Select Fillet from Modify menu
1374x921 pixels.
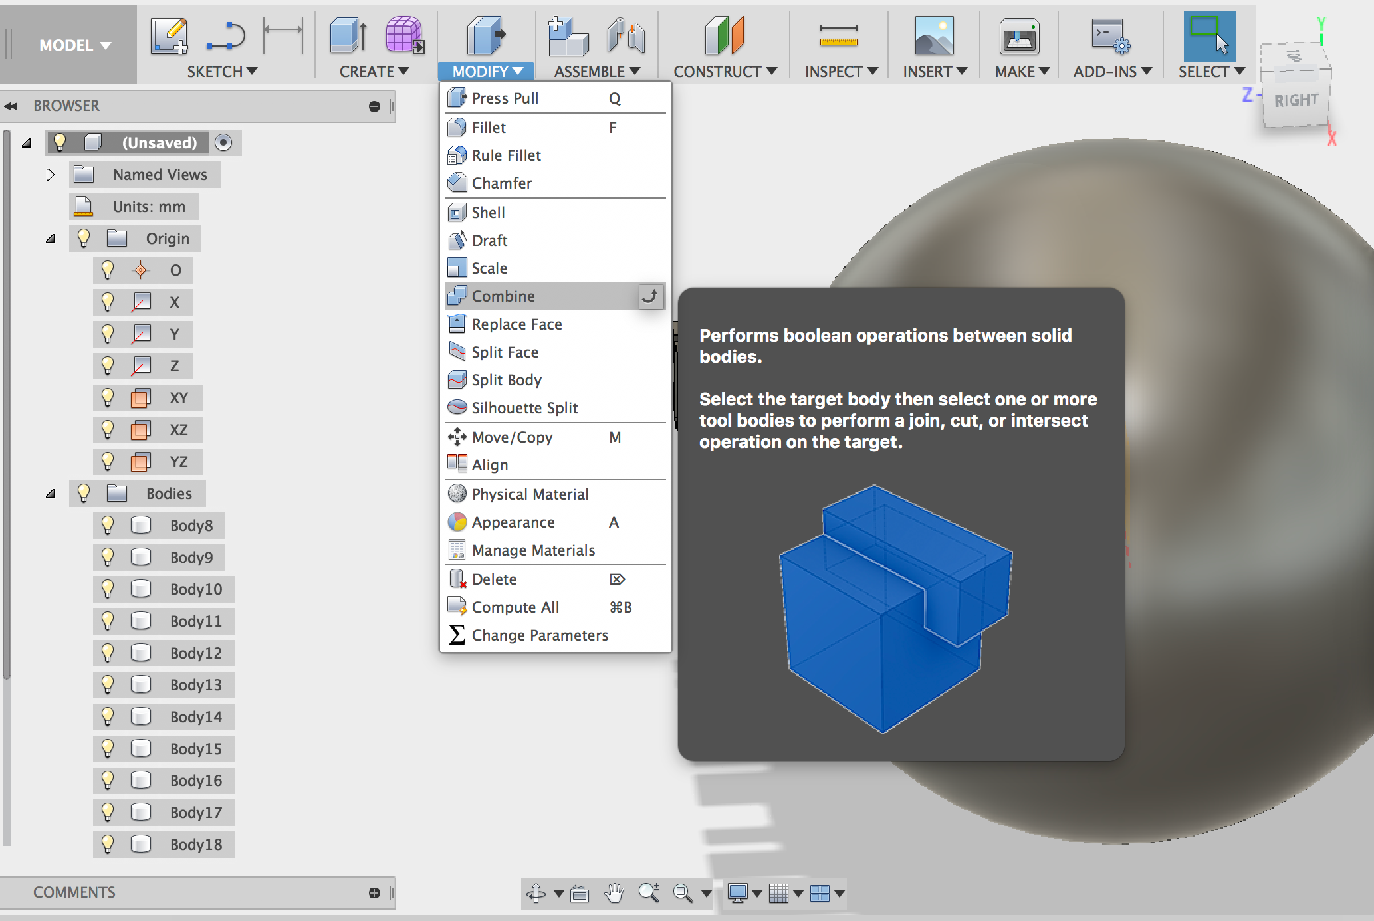coord(555,127)
